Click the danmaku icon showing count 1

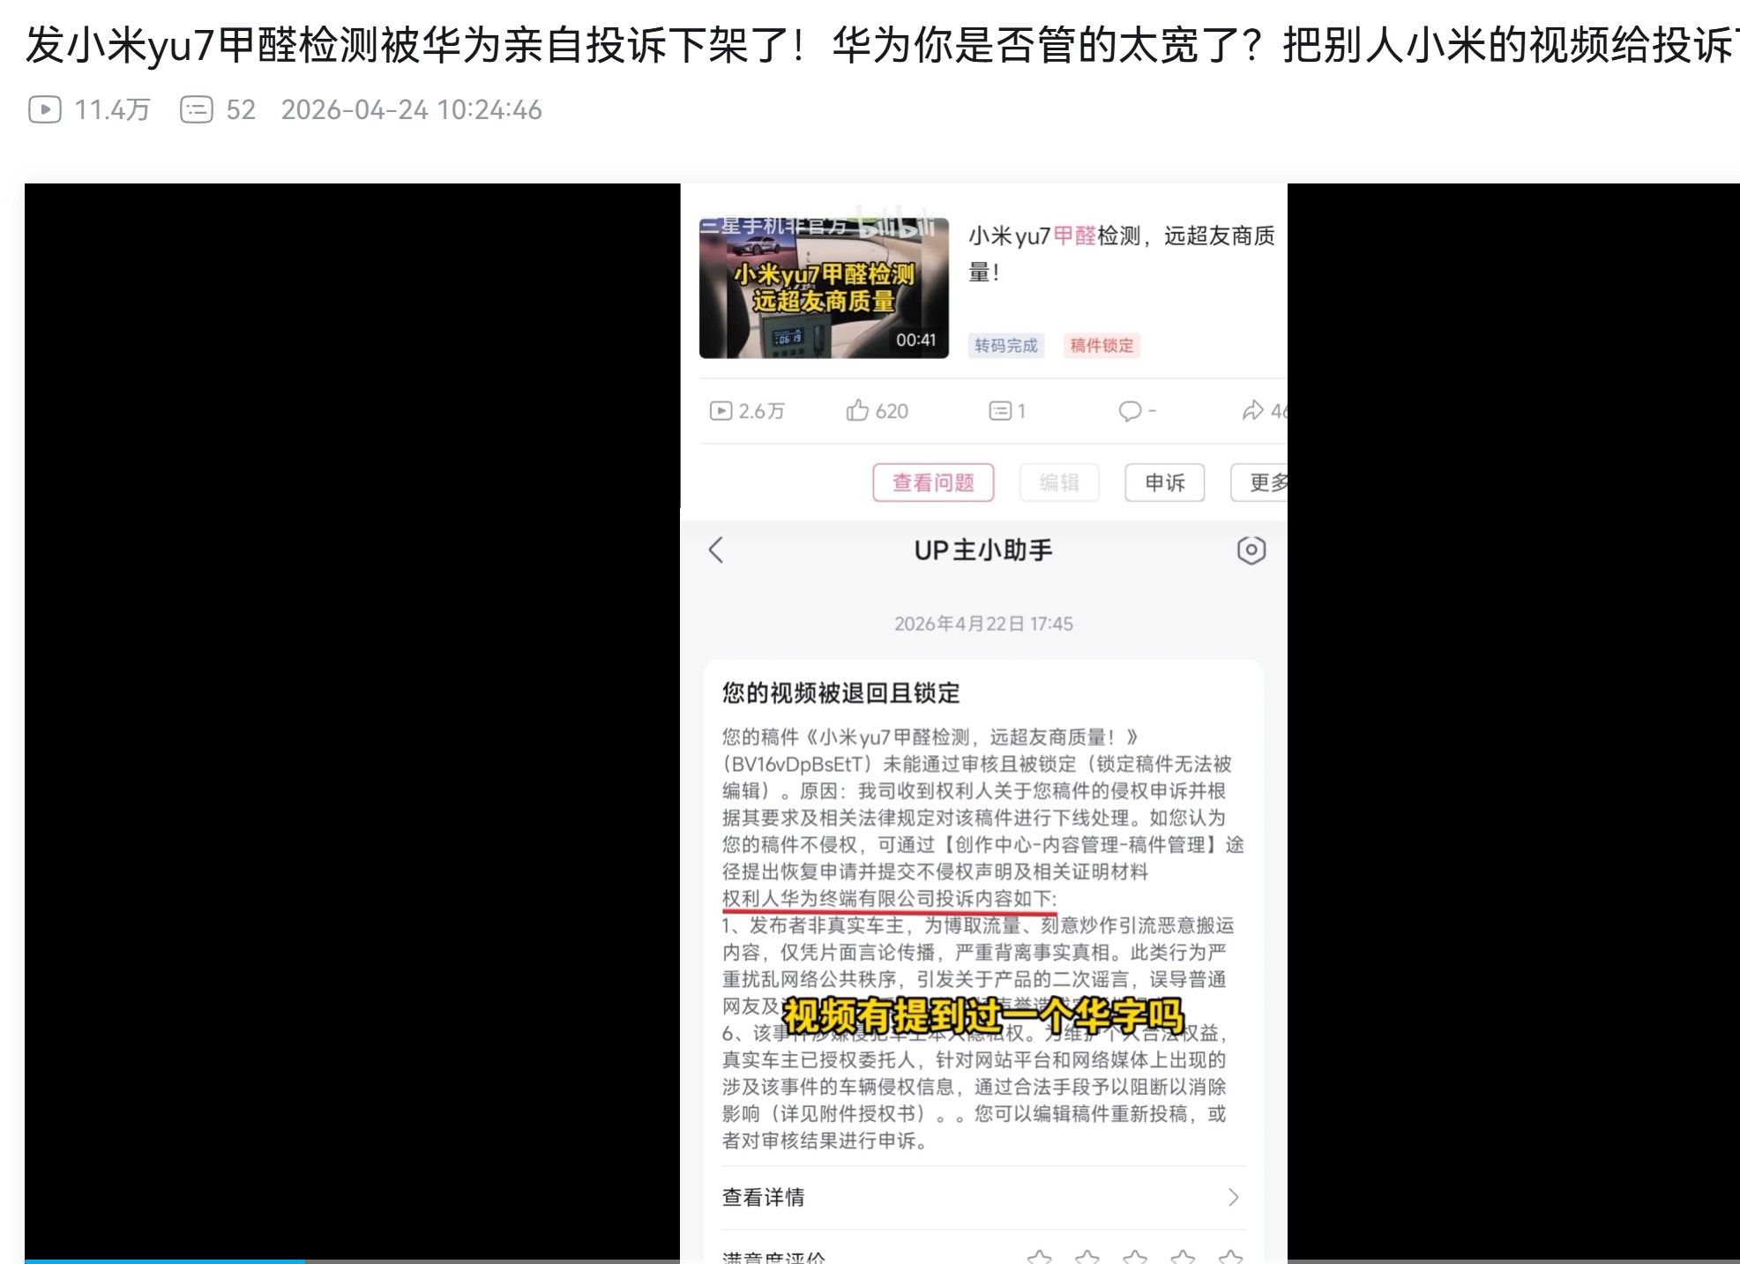[x=1000, y=411]
